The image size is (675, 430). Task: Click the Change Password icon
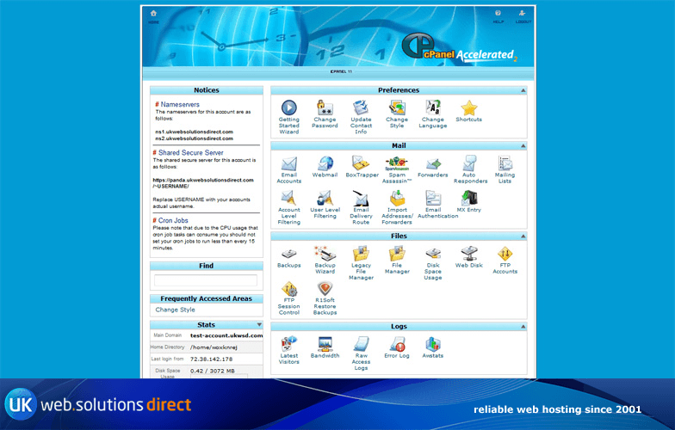[325, 108]
